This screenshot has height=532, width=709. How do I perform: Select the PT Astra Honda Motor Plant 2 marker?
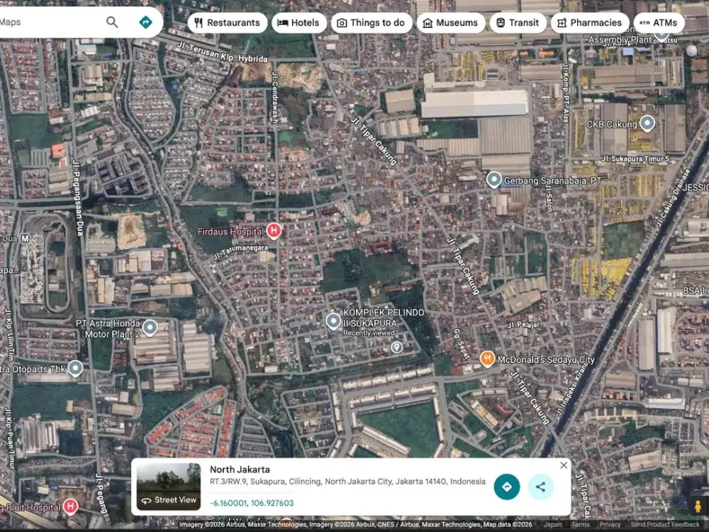(x=149, y=327)
